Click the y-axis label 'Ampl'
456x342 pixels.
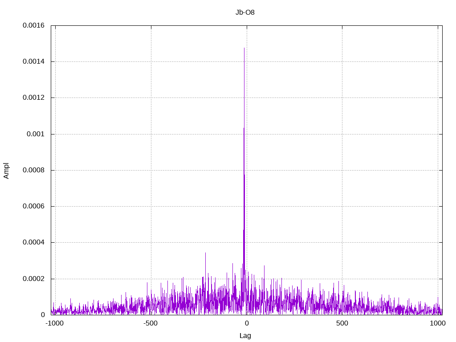(6, 171)
